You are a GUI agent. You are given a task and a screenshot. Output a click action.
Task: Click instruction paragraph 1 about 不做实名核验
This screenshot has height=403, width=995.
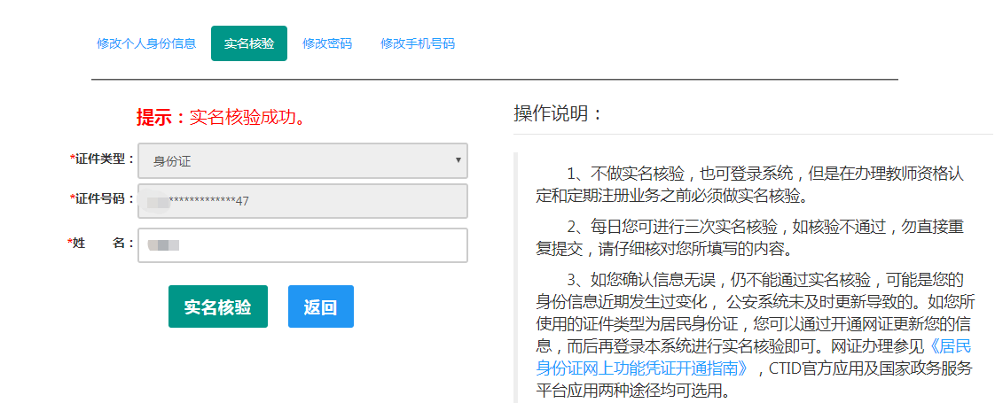[x=749, y=184]
